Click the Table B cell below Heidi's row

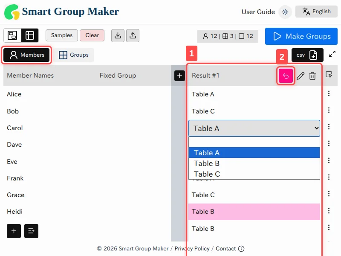coord(254,229)
